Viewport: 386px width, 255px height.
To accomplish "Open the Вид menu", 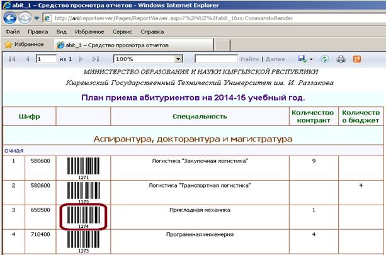I will 61,31.
